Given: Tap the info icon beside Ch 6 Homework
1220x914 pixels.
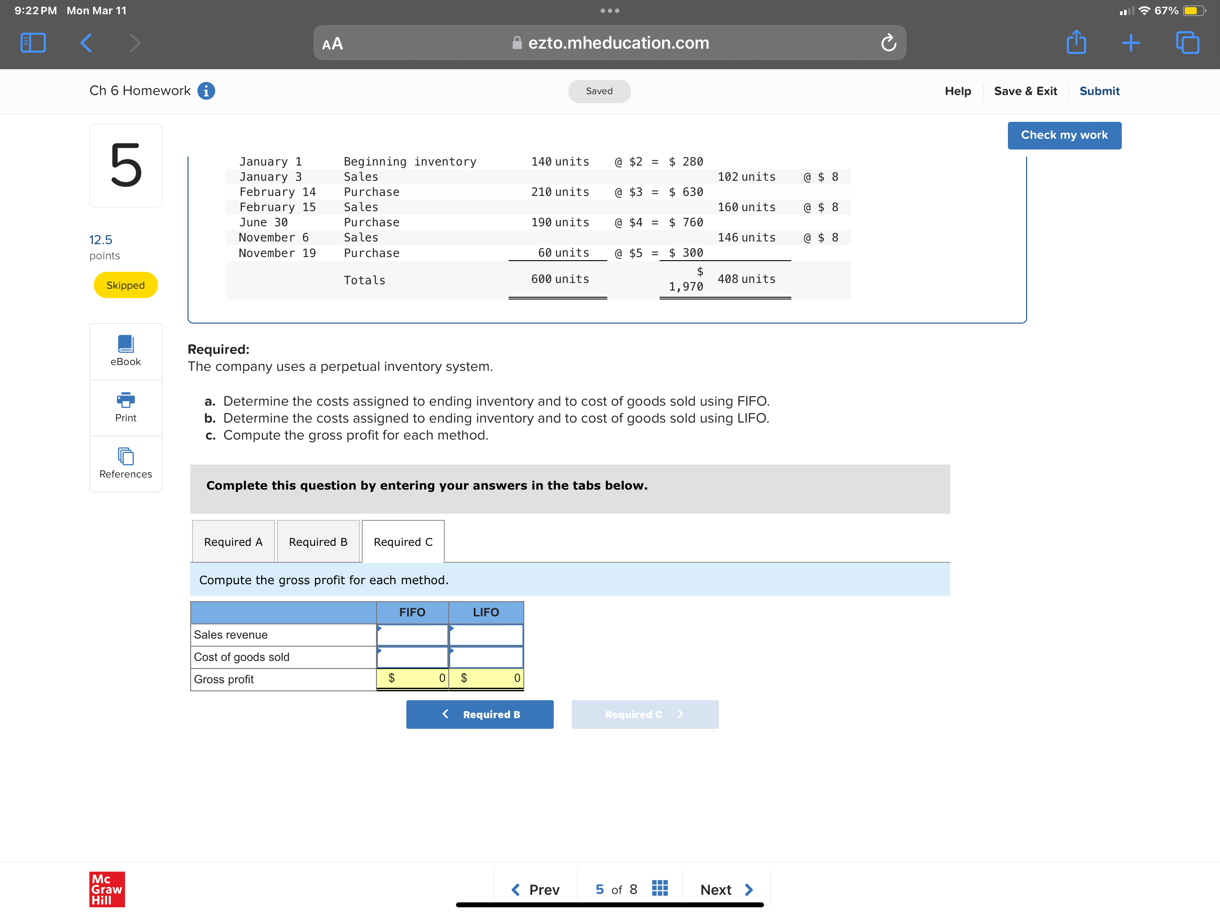Looking at the screenshot, I should click(x=206, y=91).
